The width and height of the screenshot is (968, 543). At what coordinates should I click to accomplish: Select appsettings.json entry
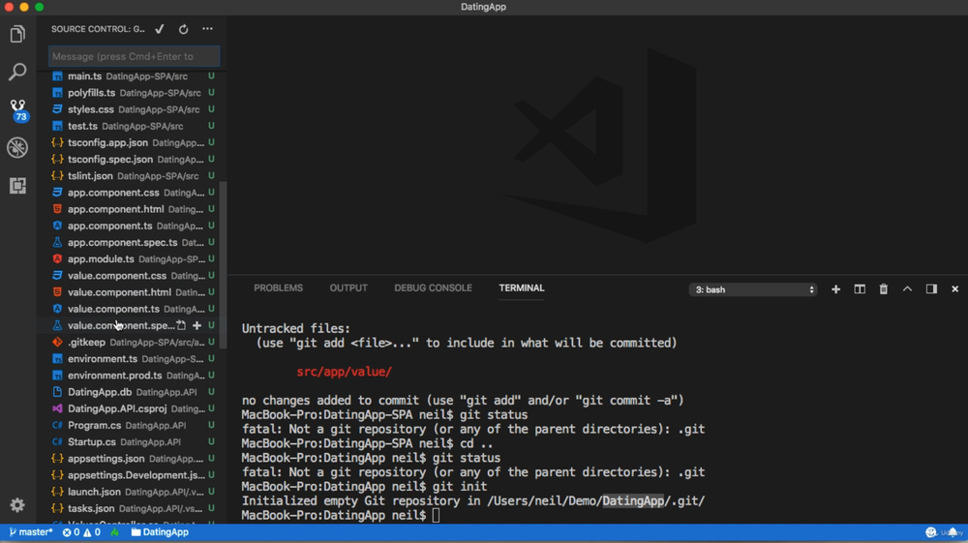click(132, 459)
